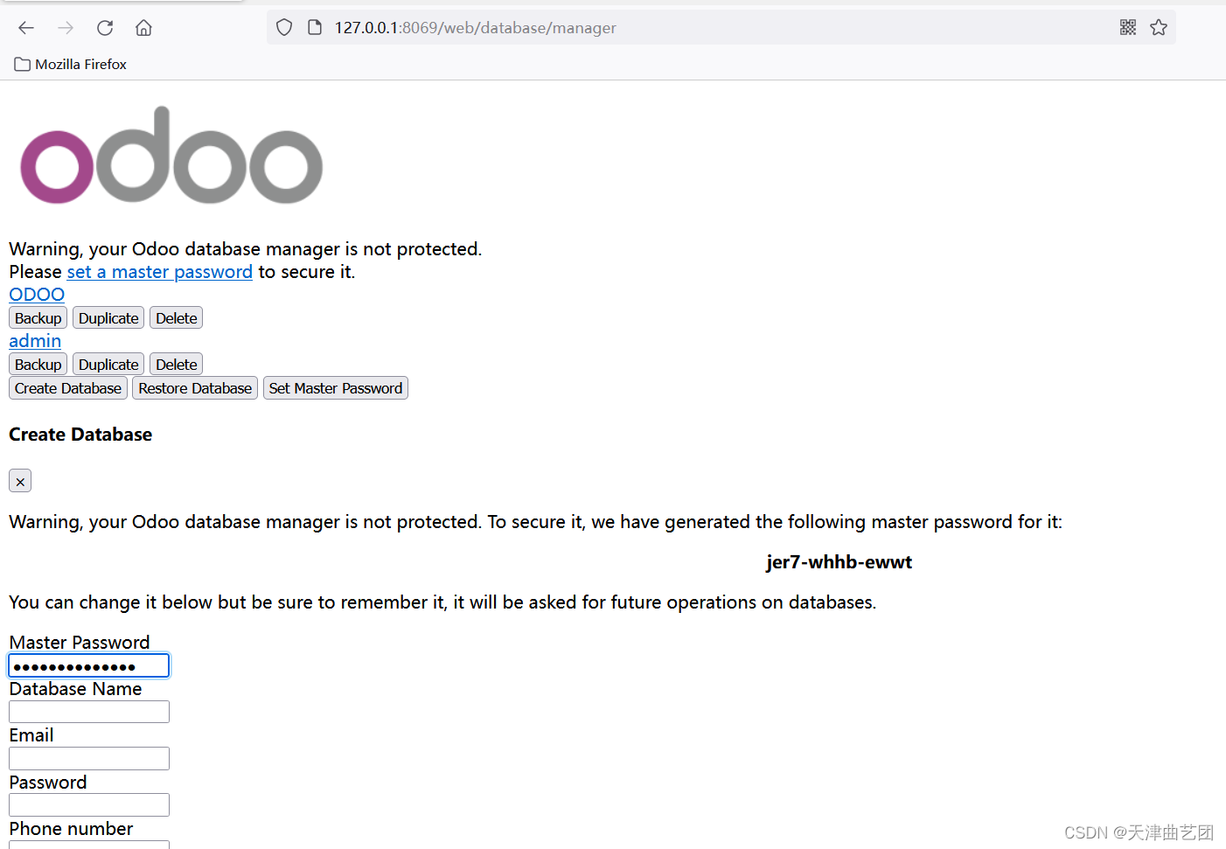Click the forward navigation arrow
The width and height of the screenshot is (1226, 849).
[x=65, y=27]
